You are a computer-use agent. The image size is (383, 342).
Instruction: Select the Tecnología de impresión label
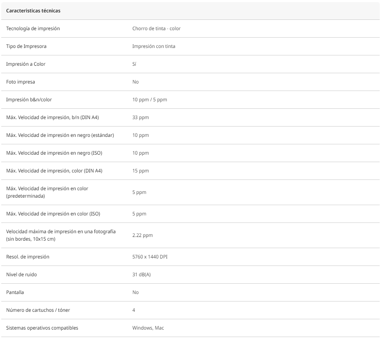[x=33, y=29]
